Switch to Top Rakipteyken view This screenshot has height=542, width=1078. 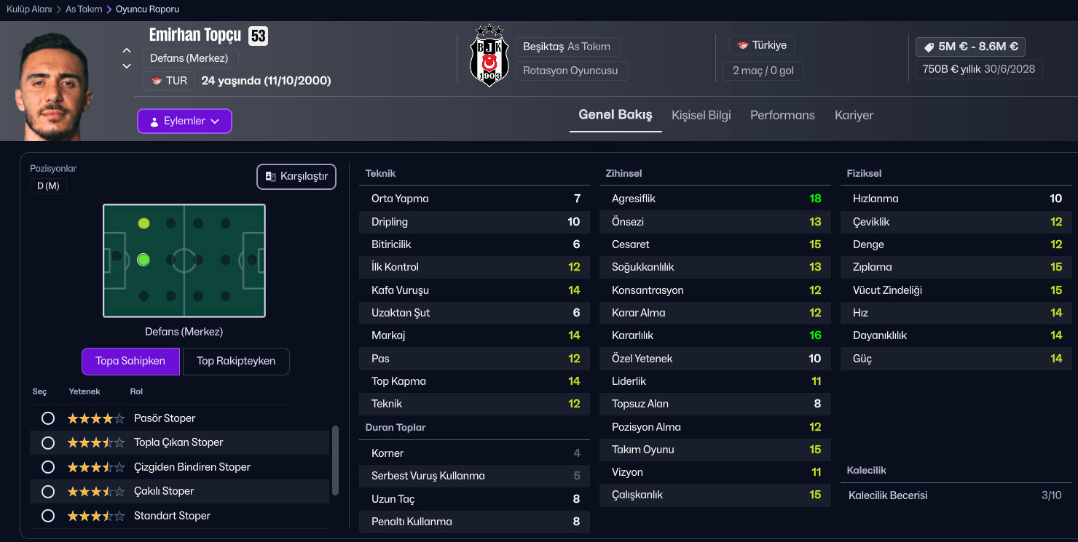[x=236, y=361]
